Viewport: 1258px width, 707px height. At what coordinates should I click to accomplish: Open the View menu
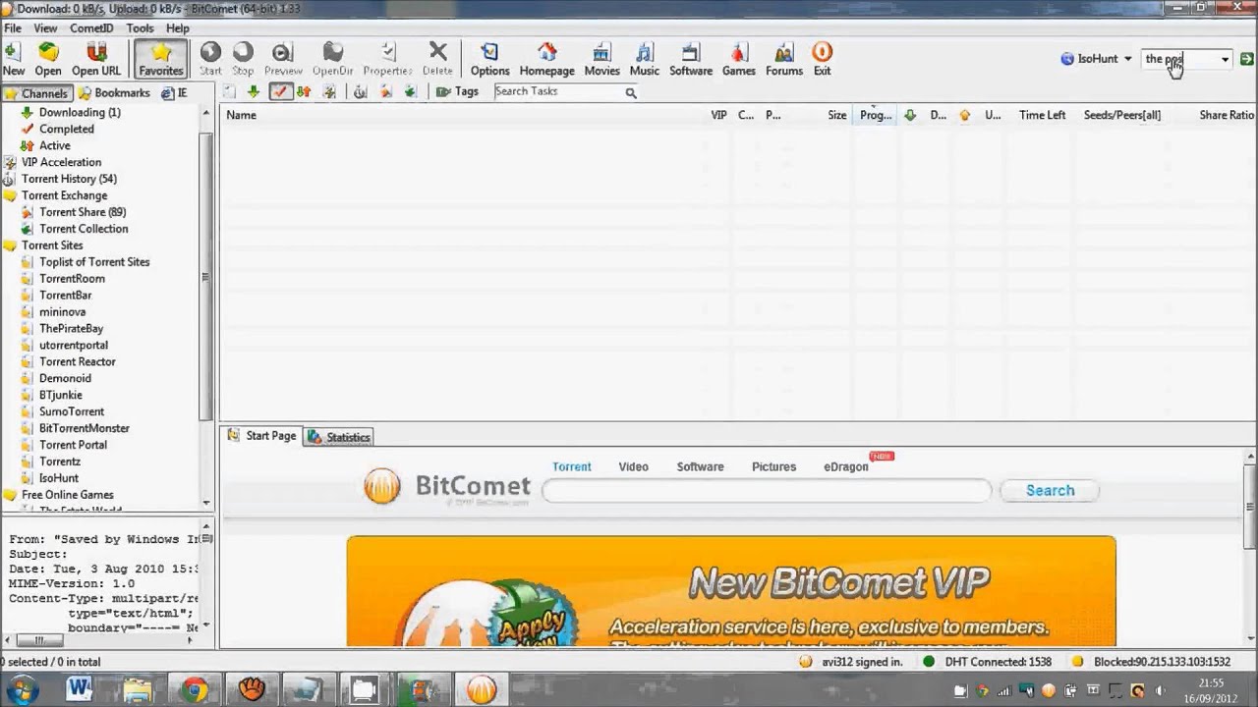45,28
